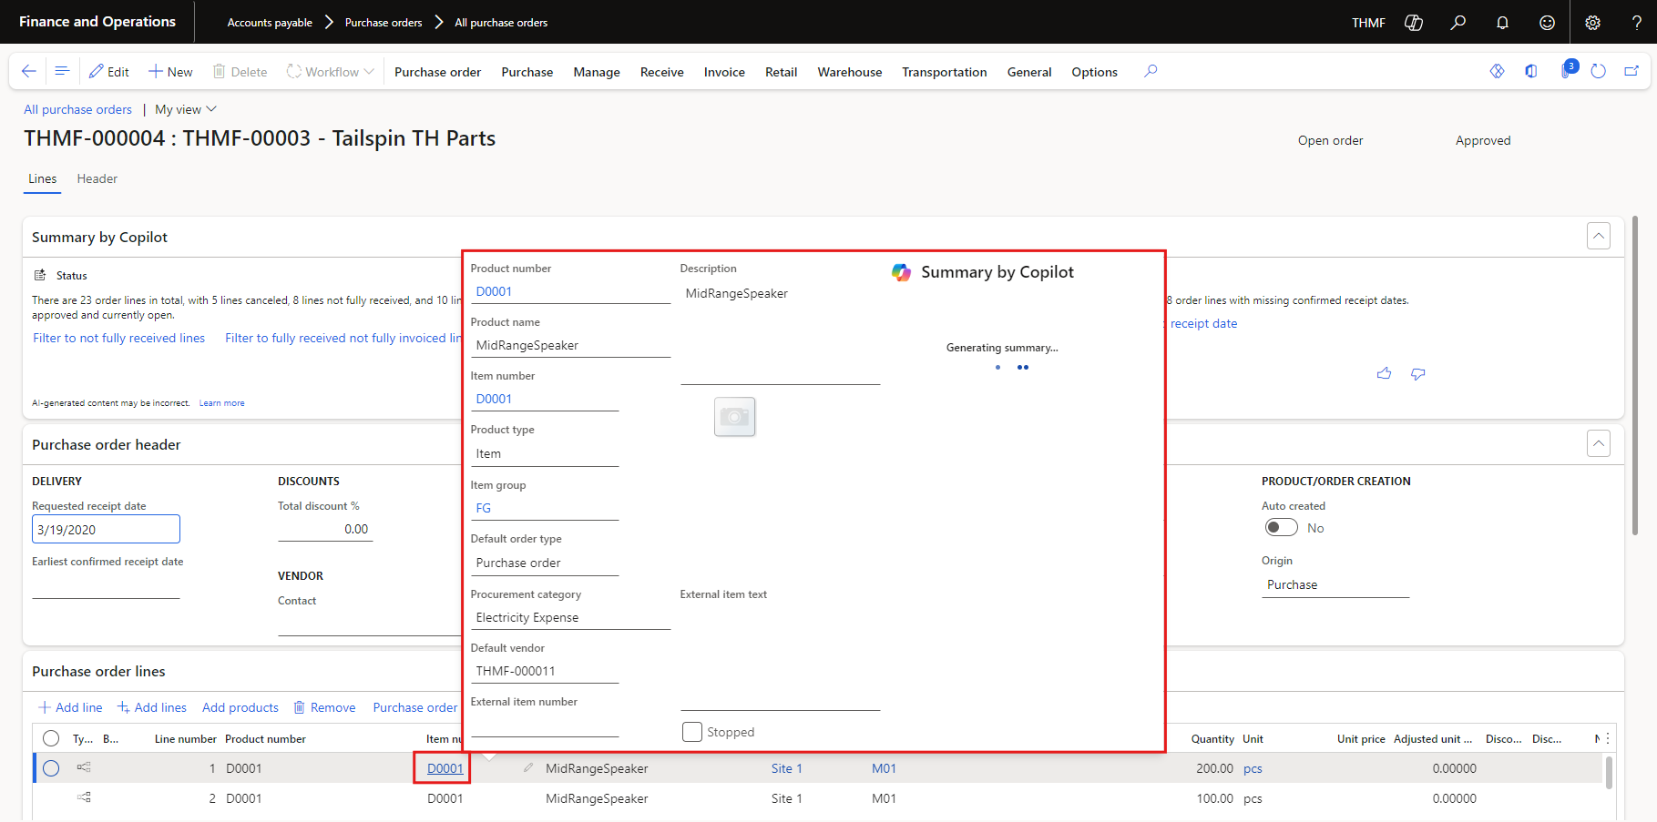Click the Open in Office icon
This screenshot has width=1657, height=822.
[x=1531, y=71]
